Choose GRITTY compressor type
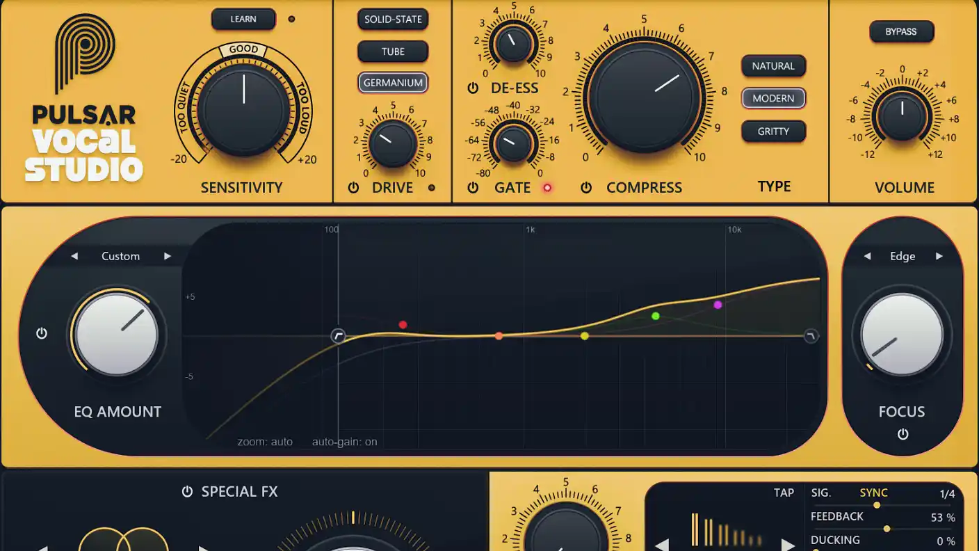The image size is (979, 551). tap(773, 131)
